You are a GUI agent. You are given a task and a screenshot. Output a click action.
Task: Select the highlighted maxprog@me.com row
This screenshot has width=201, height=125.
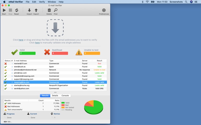pyautogui.click(x=55, y=82)
